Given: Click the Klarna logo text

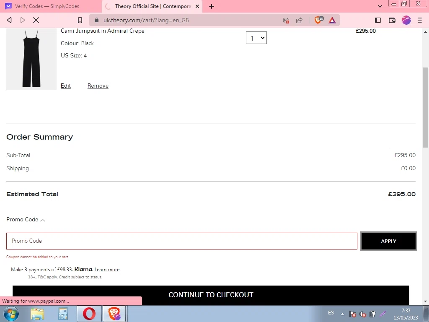Looking at the screenshot, I should point(83,270).
